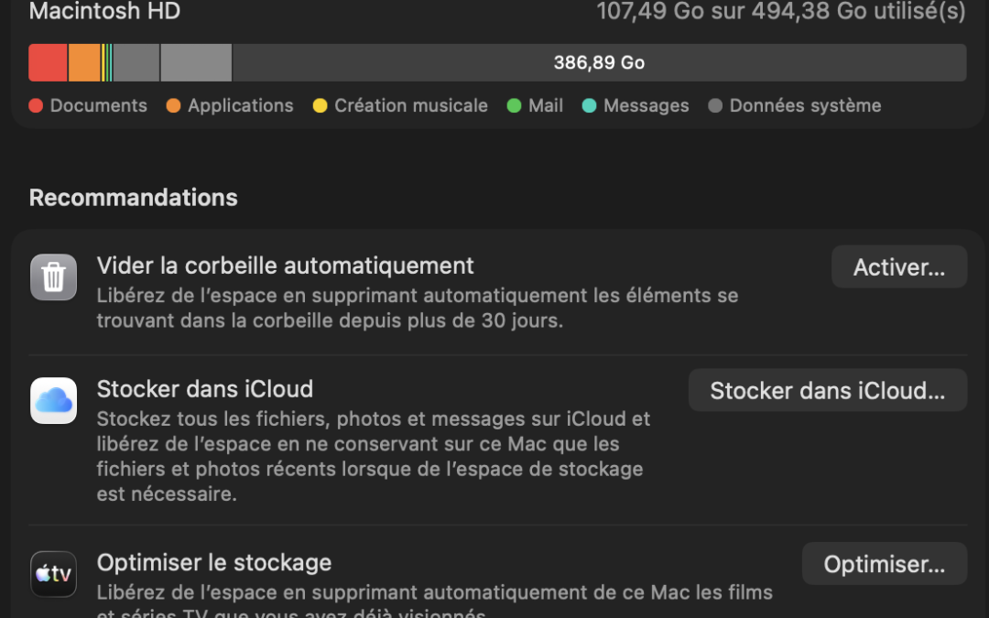The width and height of the screenshot is (989, 618).
Task: Click the Apple TV icon
Action: point(53,574)
